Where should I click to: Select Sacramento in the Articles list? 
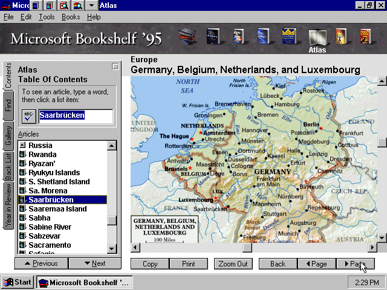[49, 245]
